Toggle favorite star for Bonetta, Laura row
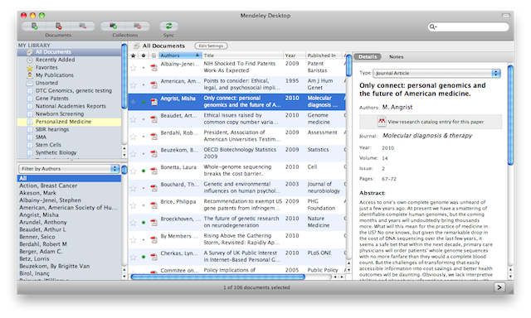The height and width of the screenshot is (318, 531). (133, 171)
